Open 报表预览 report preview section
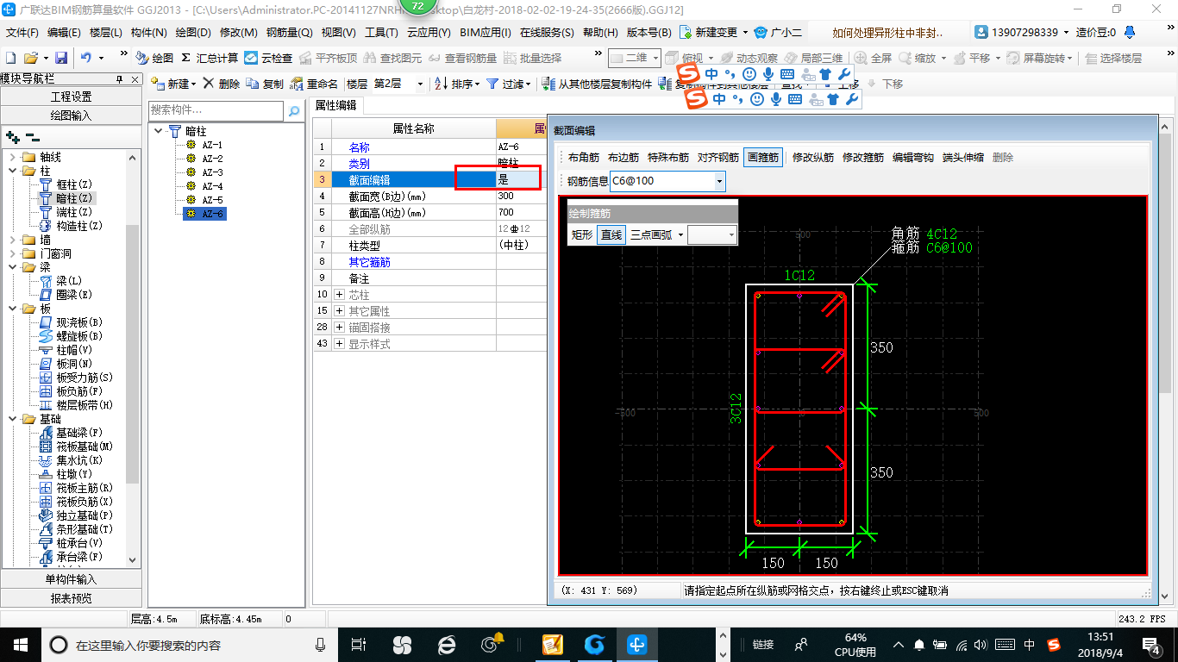 pos(71,598)
